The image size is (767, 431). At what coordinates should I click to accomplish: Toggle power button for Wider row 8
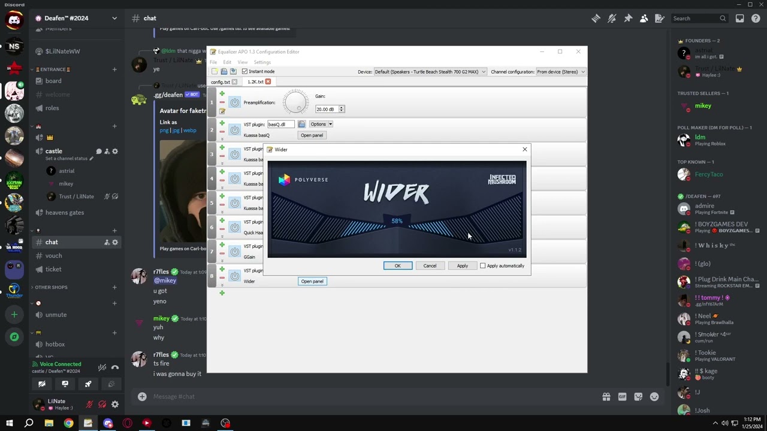(x=234, y=276)
